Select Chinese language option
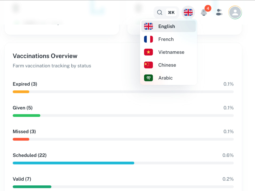 coord(169,65)
